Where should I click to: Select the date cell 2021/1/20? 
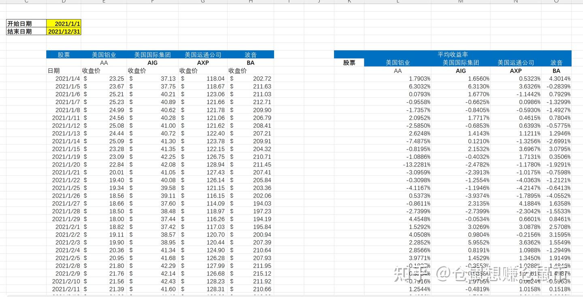64,164
